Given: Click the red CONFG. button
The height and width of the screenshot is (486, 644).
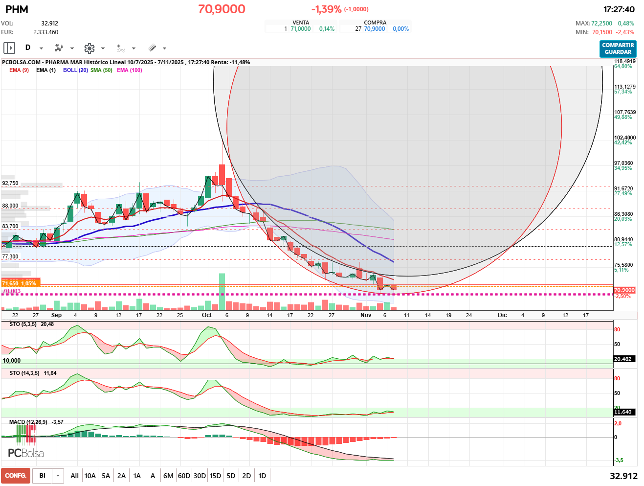Looking at the screenshot, I should click(x=16, y=476).
